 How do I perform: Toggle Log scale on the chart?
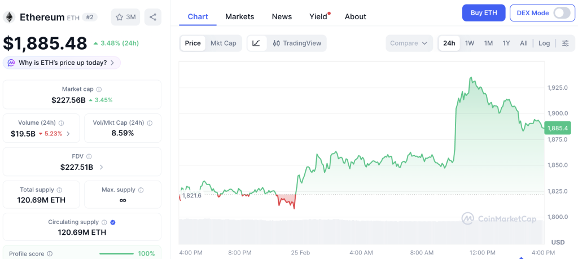tap(544, 43)
